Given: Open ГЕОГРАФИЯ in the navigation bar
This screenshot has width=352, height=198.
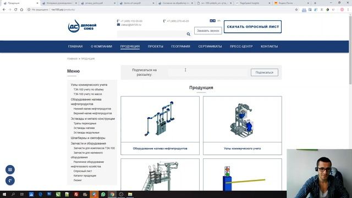Looking at the screenshot, I should point(181,46).
